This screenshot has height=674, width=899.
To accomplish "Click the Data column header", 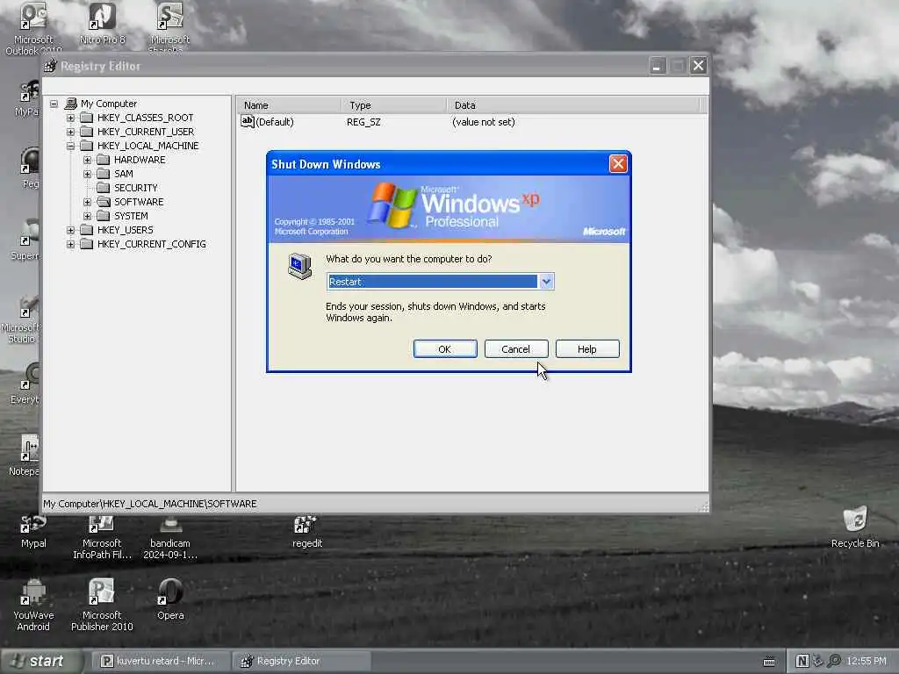I will [573, 105].
